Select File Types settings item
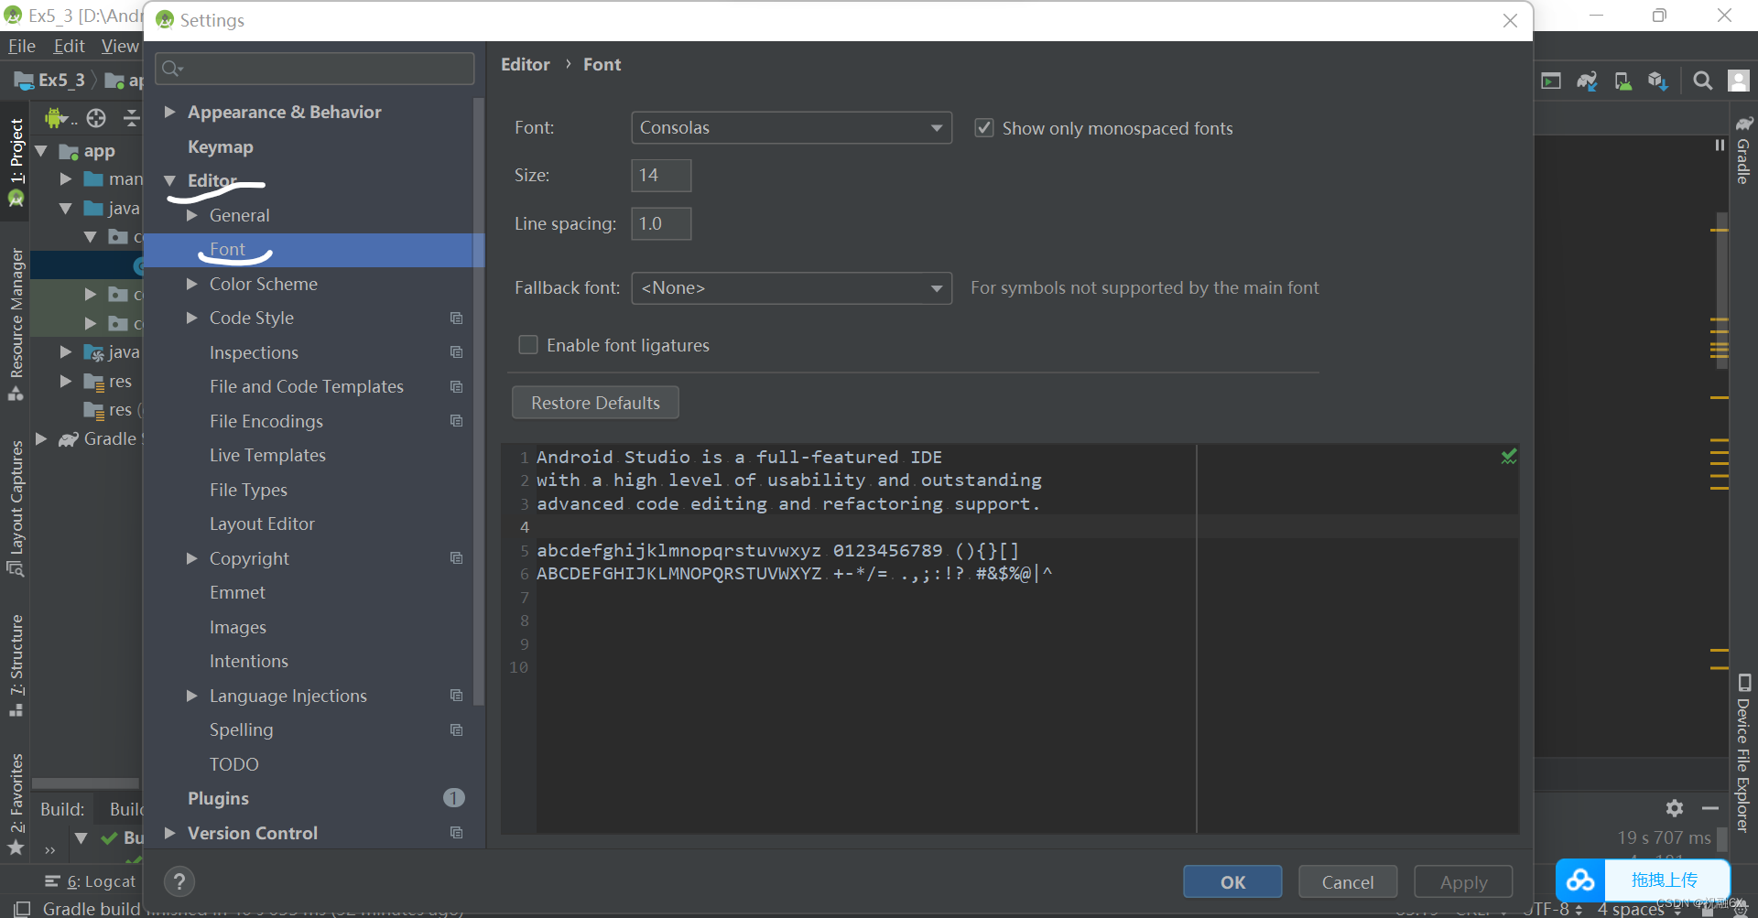Image resolution: width=1758 pixels, height=918 pixels. point(248,490)
